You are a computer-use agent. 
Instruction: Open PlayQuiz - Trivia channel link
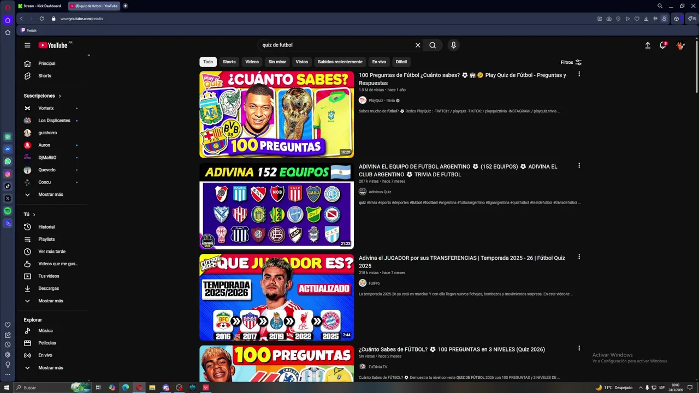[x=381, y=100]
